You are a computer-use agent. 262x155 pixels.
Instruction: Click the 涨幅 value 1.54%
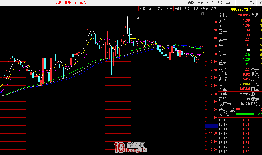245,79
